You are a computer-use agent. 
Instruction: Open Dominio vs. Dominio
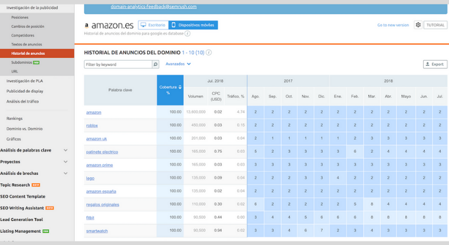(x=25, y=129)
